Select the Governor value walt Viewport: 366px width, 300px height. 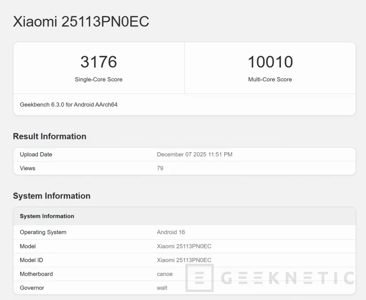pyautogui.click(x=162, y=288)
